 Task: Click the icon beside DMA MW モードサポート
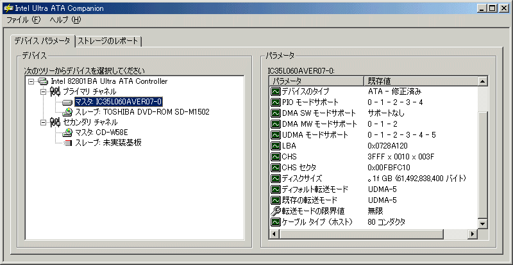point(276,124)
